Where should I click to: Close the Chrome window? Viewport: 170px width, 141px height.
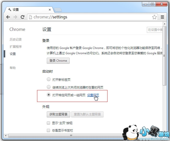[x=162, y=4]
